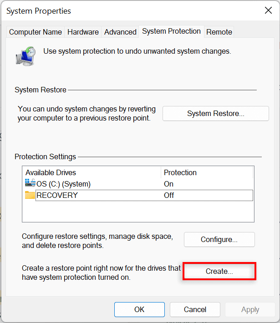The image size is (280, 323).
Task: Confirm with the OK button
Action: coord(139,309)
